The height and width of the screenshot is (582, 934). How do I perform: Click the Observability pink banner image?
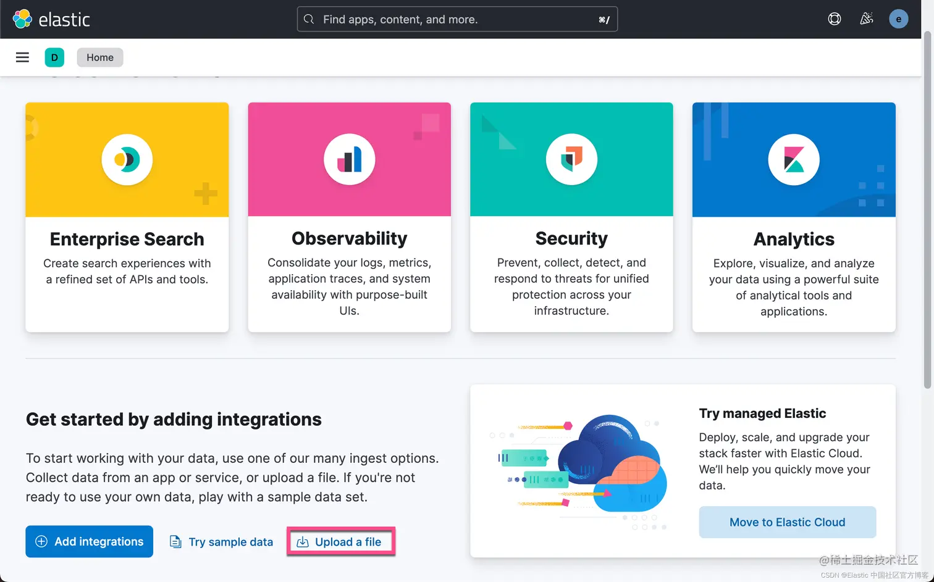coord(350,159)
